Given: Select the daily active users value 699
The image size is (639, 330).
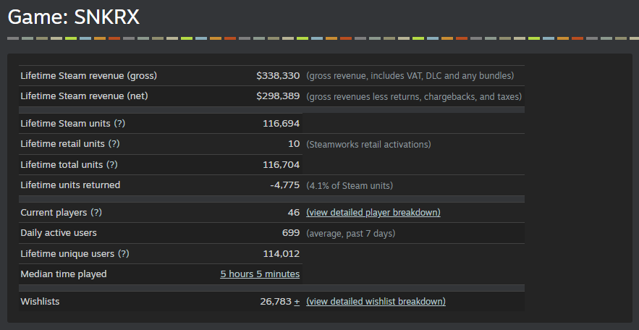Looking at the screenshot, I should coord(291,233).
